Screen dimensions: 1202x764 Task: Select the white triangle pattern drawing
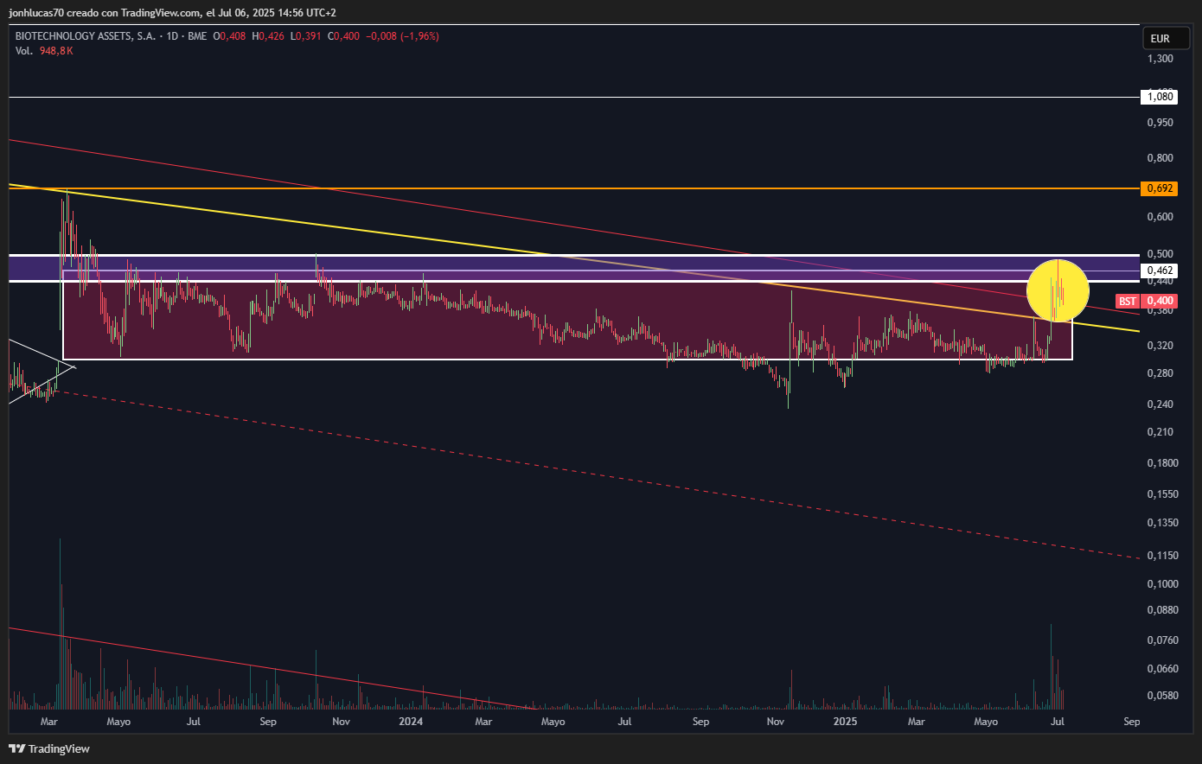coord(39,372)
